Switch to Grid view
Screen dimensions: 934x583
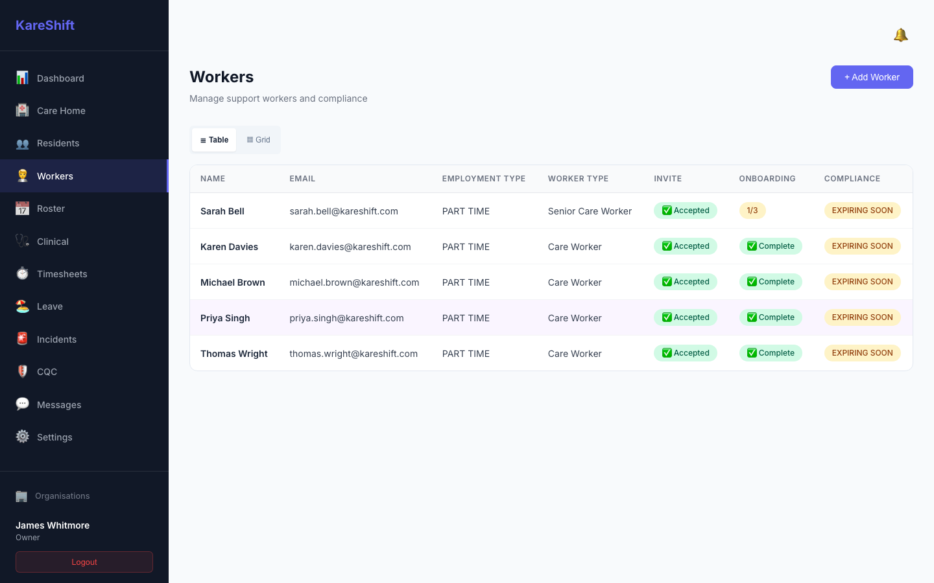click(258, 140)
